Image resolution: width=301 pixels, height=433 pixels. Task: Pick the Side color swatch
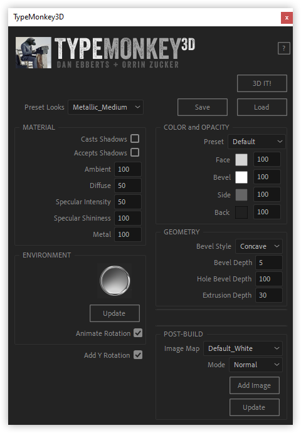[241, 195]
